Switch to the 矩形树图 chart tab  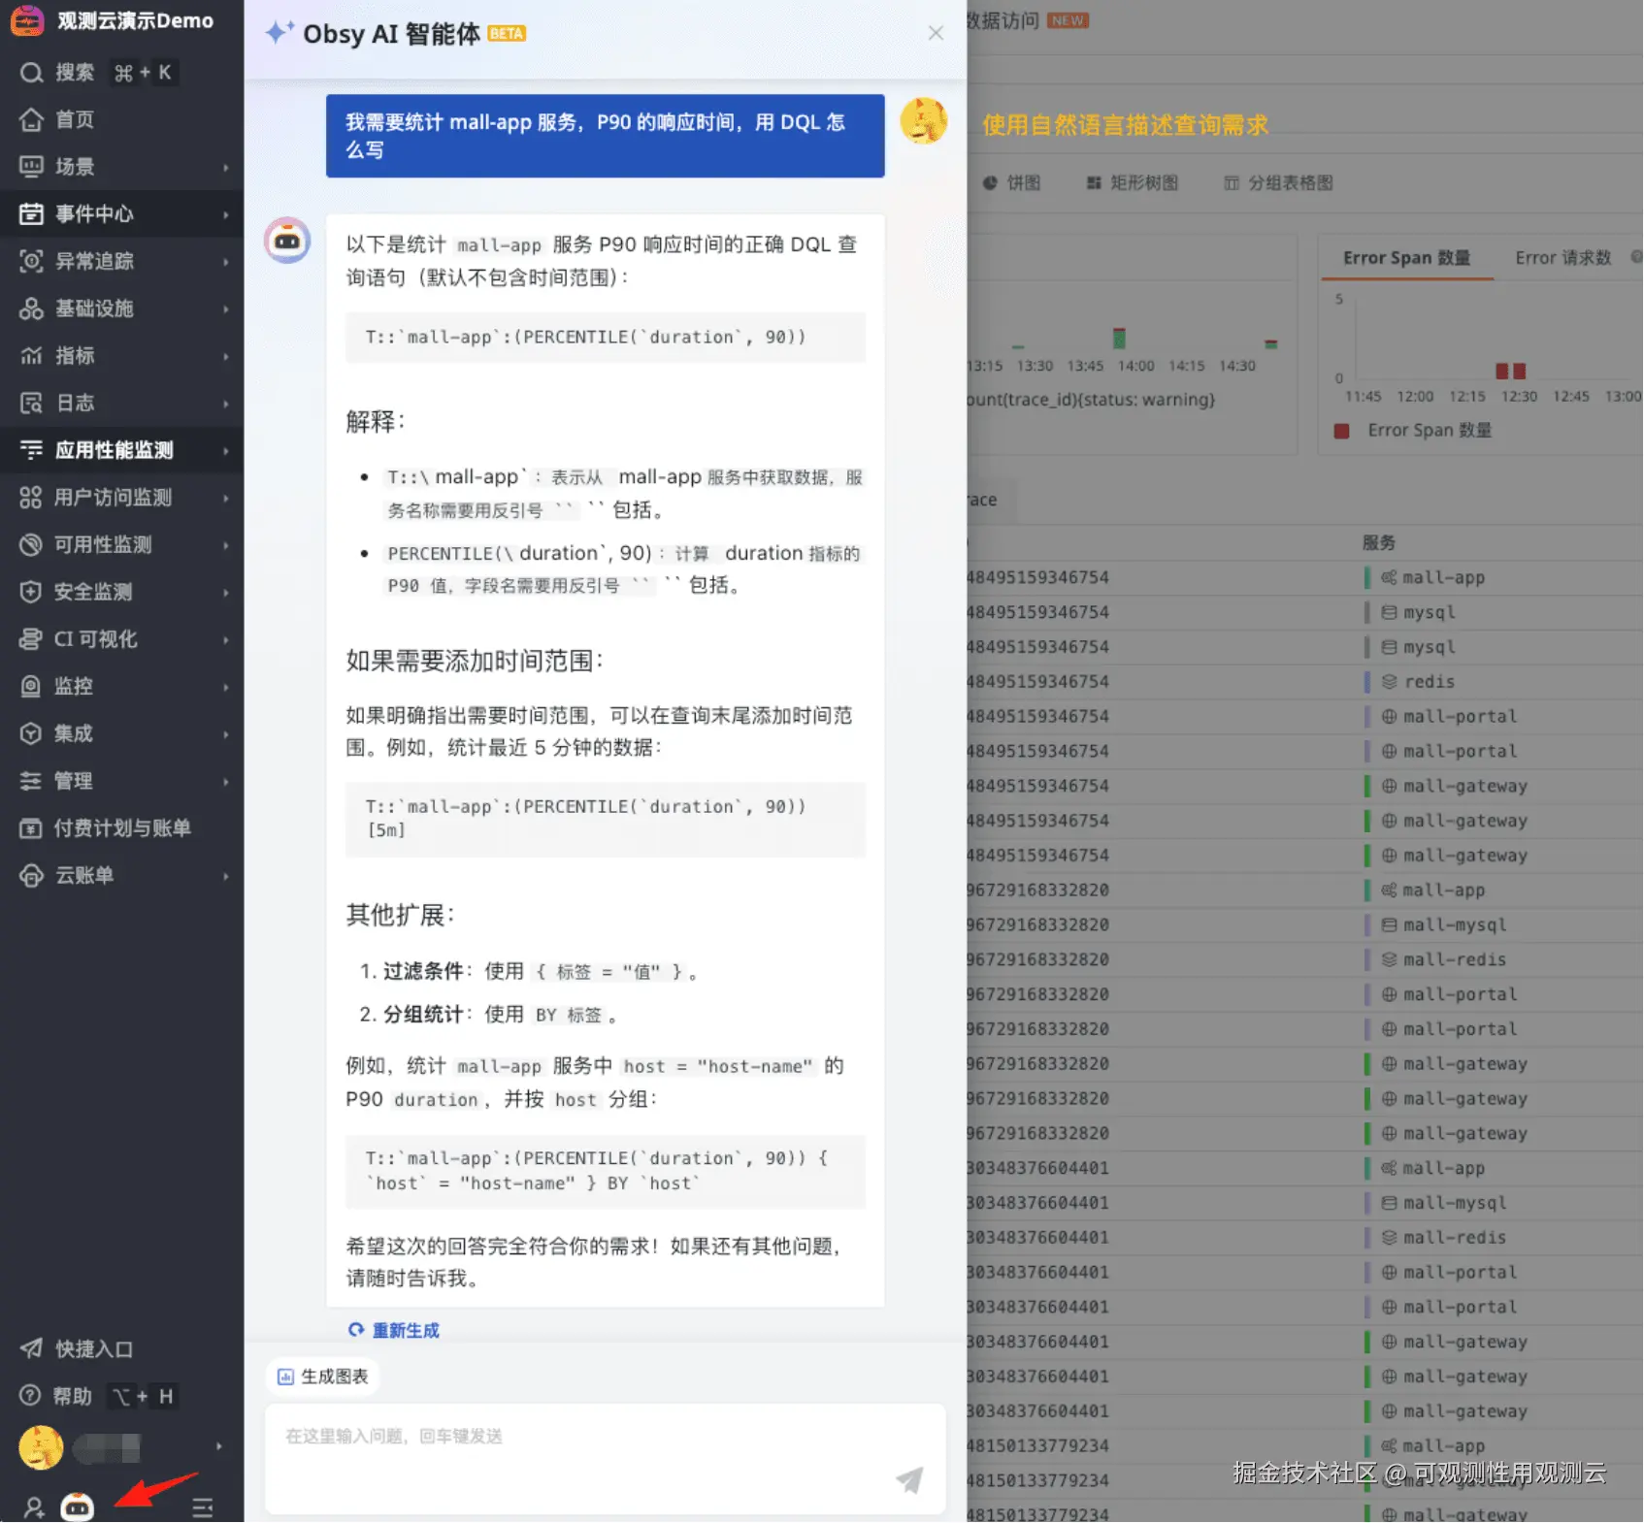pyautogui.click(x=1133, y=183)
